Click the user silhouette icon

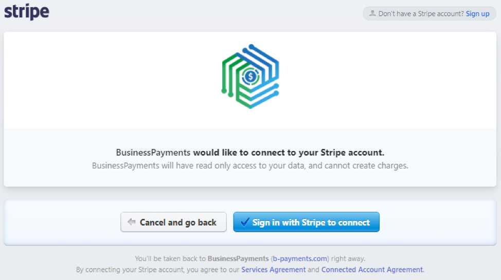pos(372,13)
